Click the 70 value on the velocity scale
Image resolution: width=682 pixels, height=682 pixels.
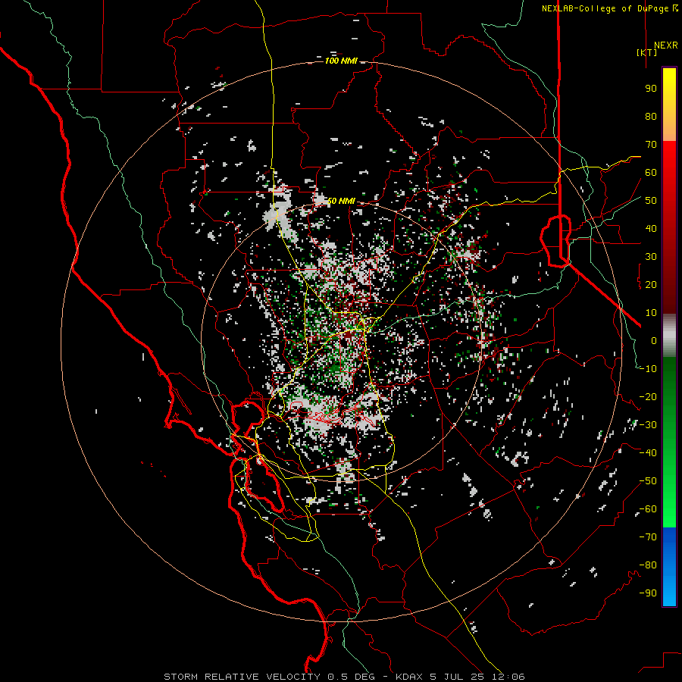coord(651,145)
